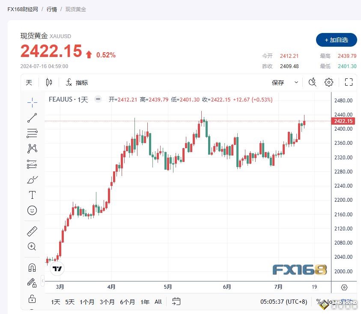
Task: Go to 行情 breadcrumb link
Action: pyautogui.click(x=51, y=9)
